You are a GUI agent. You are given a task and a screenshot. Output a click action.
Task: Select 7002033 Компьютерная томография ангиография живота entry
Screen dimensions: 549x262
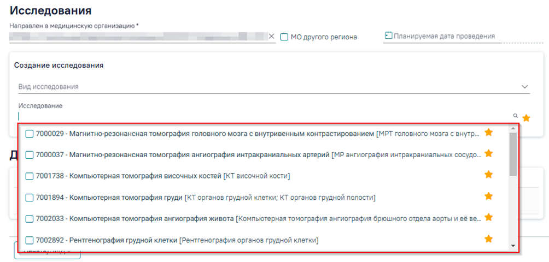pos(259,219)
